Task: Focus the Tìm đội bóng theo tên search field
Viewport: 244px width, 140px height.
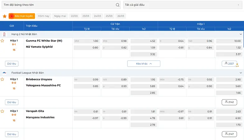Action: click(61, 5)
